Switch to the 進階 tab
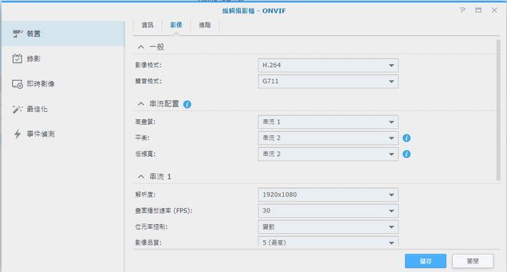This screenshot has width=507, height=272. 205,25
